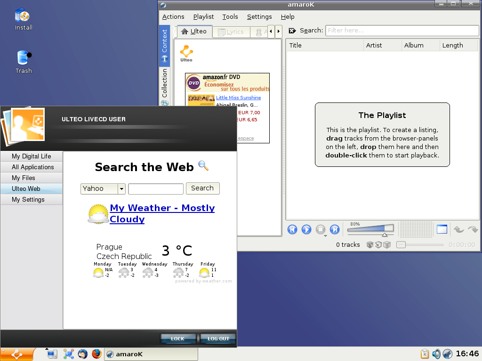Viewport: 482px width, 361px height.
Task: Click the speaker volume tray icon
Action: point(436,354)
